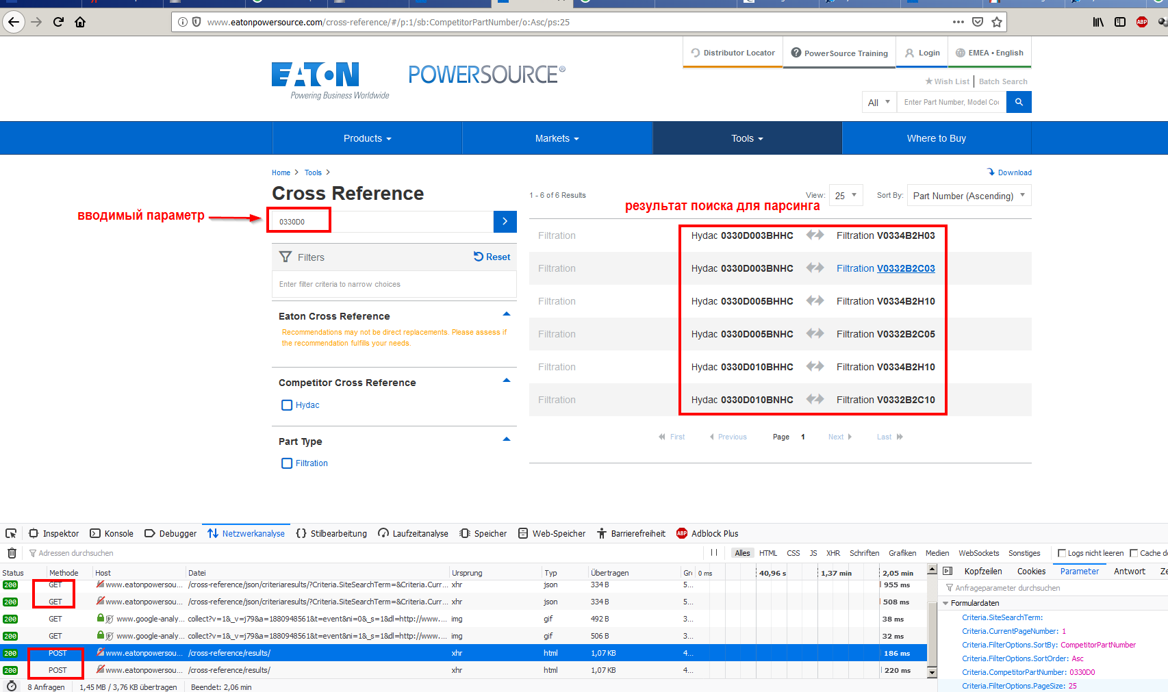Toggle sidebar icon in browser toolbar
This screenshot has width=1168, height=692.
click(x=1120, y=22)
